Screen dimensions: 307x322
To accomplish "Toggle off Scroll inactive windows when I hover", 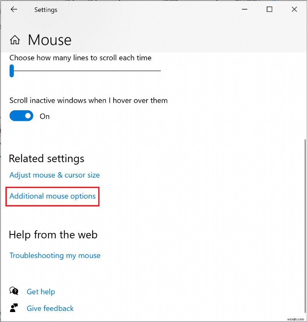I will pyautogui.click(x=21, y=116).
